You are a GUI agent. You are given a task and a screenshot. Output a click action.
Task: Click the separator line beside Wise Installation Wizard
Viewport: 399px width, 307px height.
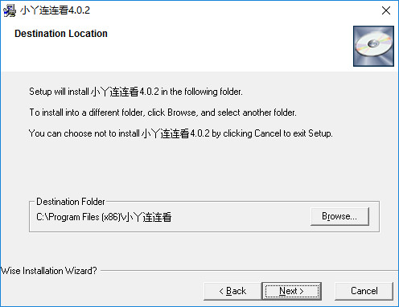pyautogui.click(x=249, y=271)
